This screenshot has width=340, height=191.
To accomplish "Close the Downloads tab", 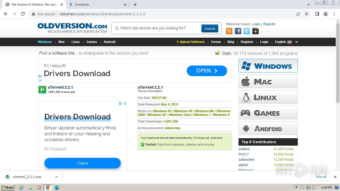I will point(125,5).
